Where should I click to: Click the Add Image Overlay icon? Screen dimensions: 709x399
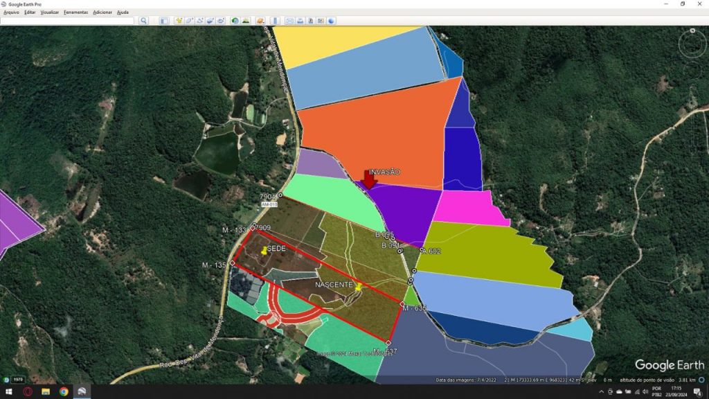coord(210,21)
